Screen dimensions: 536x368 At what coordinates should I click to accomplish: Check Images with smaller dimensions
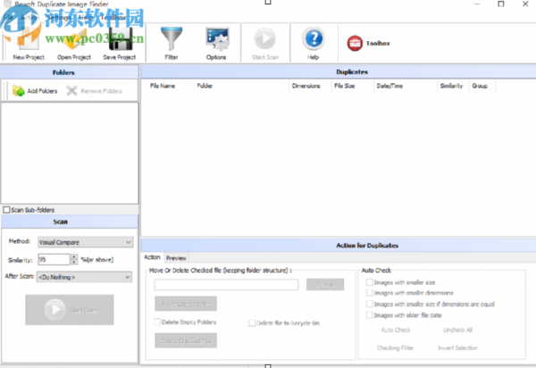click(369, 293)
